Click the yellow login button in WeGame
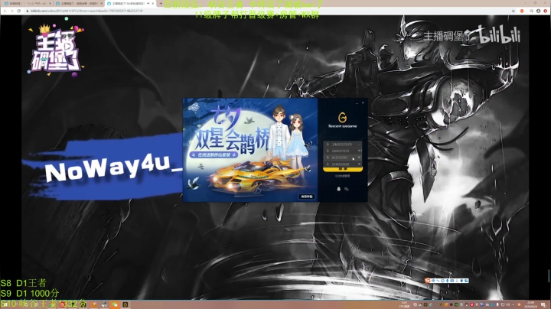The height and width of the screenshot is (309, 551). point(343,169)
